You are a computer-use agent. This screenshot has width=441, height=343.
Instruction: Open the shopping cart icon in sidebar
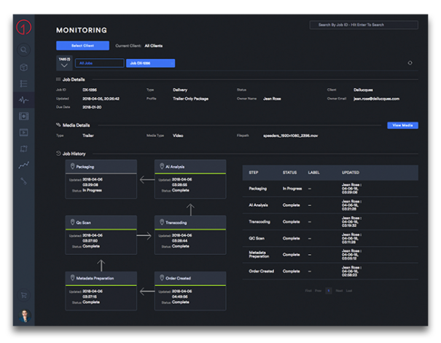[x=23, y=295]
